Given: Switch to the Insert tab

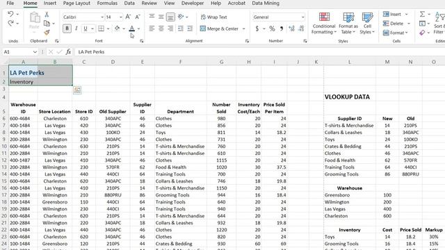Looking at the screenshot, I should point(49,3).
